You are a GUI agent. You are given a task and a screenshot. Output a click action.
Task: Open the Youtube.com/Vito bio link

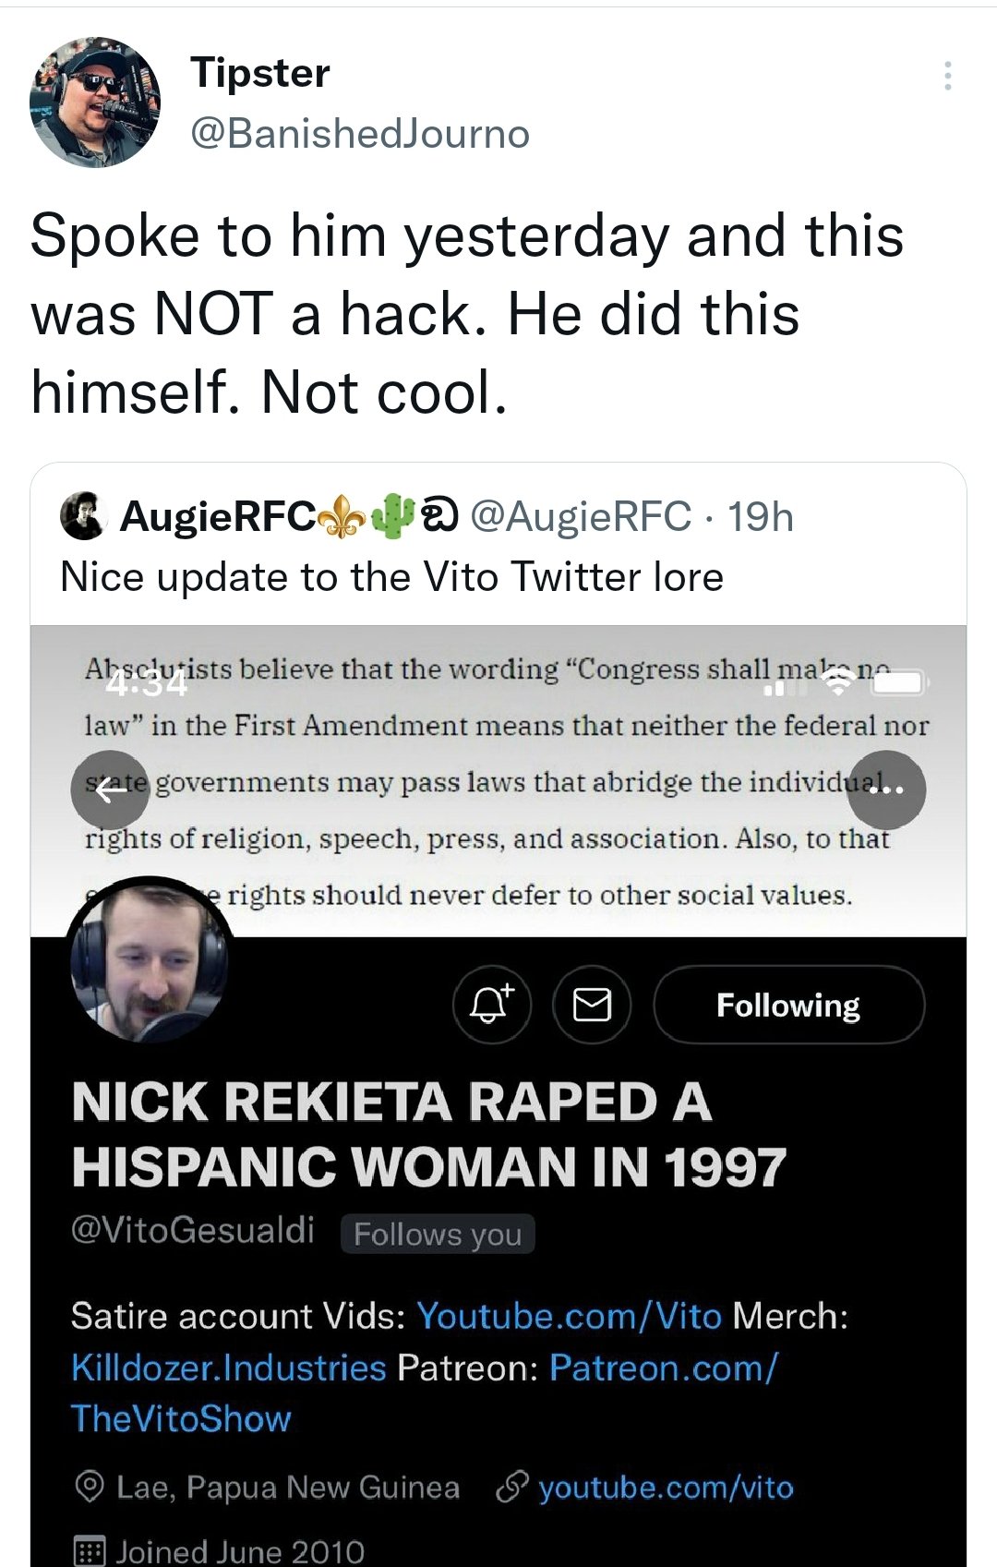[569, 1316]
